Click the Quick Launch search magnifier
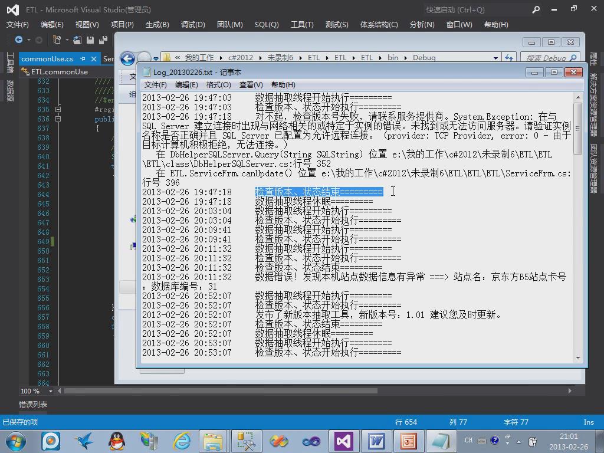604x453 pixels. (x=536, y=9)
